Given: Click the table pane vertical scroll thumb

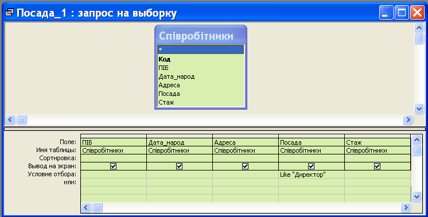Looking at the screenshot, I should (419, 38).
